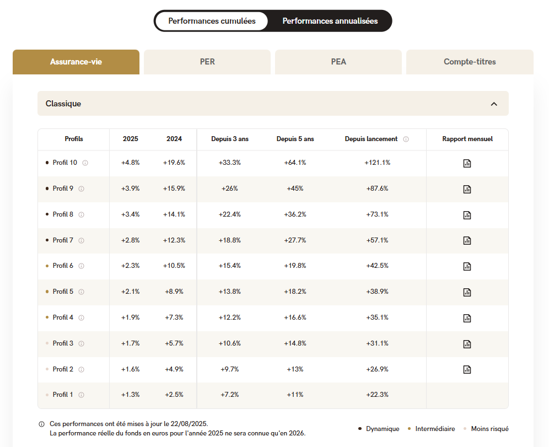The image size is (549, 447).
Task: Click the Dynamique legend dot
Action: 360,428
